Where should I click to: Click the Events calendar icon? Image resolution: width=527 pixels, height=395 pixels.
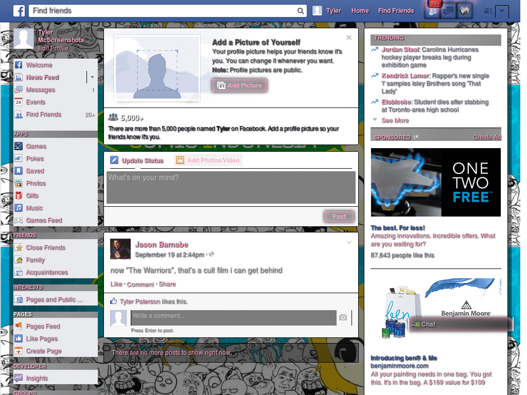coord(19,102)
